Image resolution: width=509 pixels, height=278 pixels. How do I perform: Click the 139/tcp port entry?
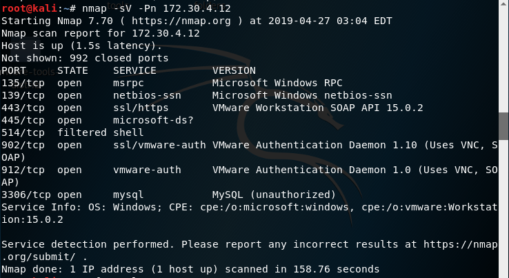pos(23,95)
